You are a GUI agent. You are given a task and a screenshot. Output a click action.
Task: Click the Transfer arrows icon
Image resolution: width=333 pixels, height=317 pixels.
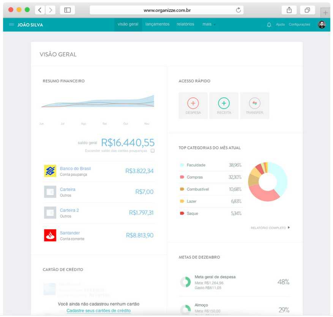[x=254, y=103]
